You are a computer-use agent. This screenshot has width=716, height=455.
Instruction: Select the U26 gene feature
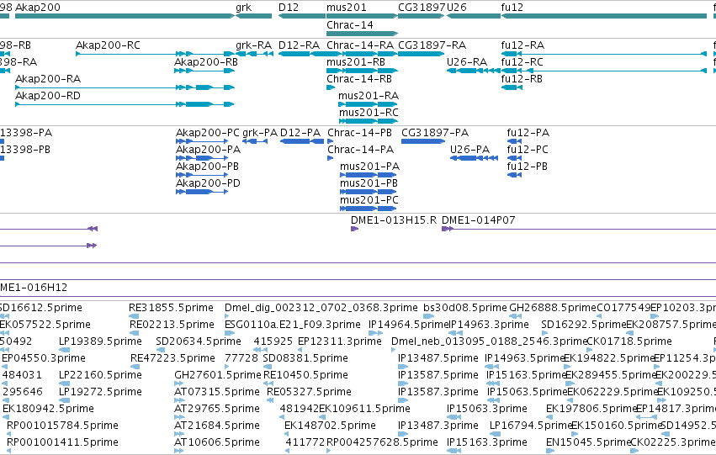[x=474, y=16]
